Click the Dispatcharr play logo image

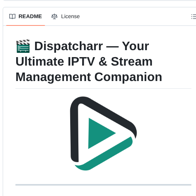[x=103, y=133]
